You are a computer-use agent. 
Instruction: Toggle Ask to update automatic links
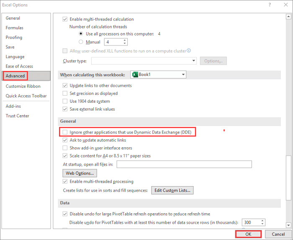coord(65,140)
